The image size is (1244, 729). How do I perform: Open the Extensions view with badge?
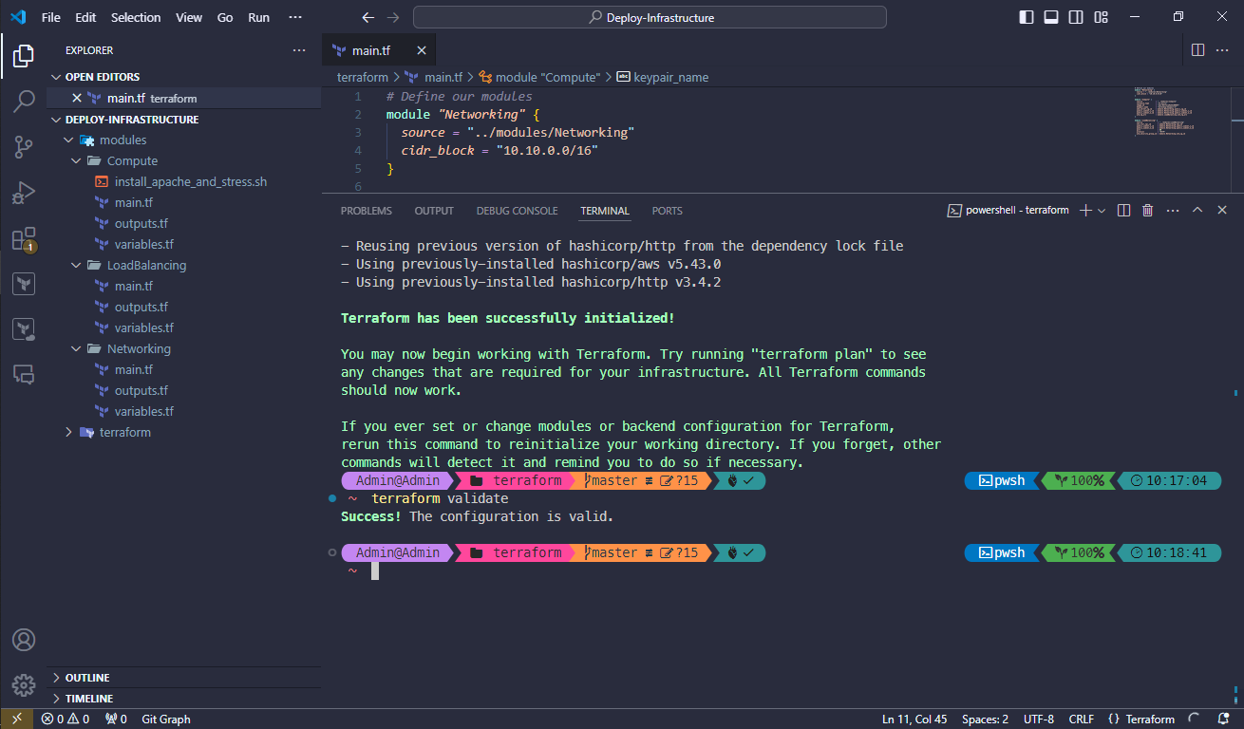[24, 238]
